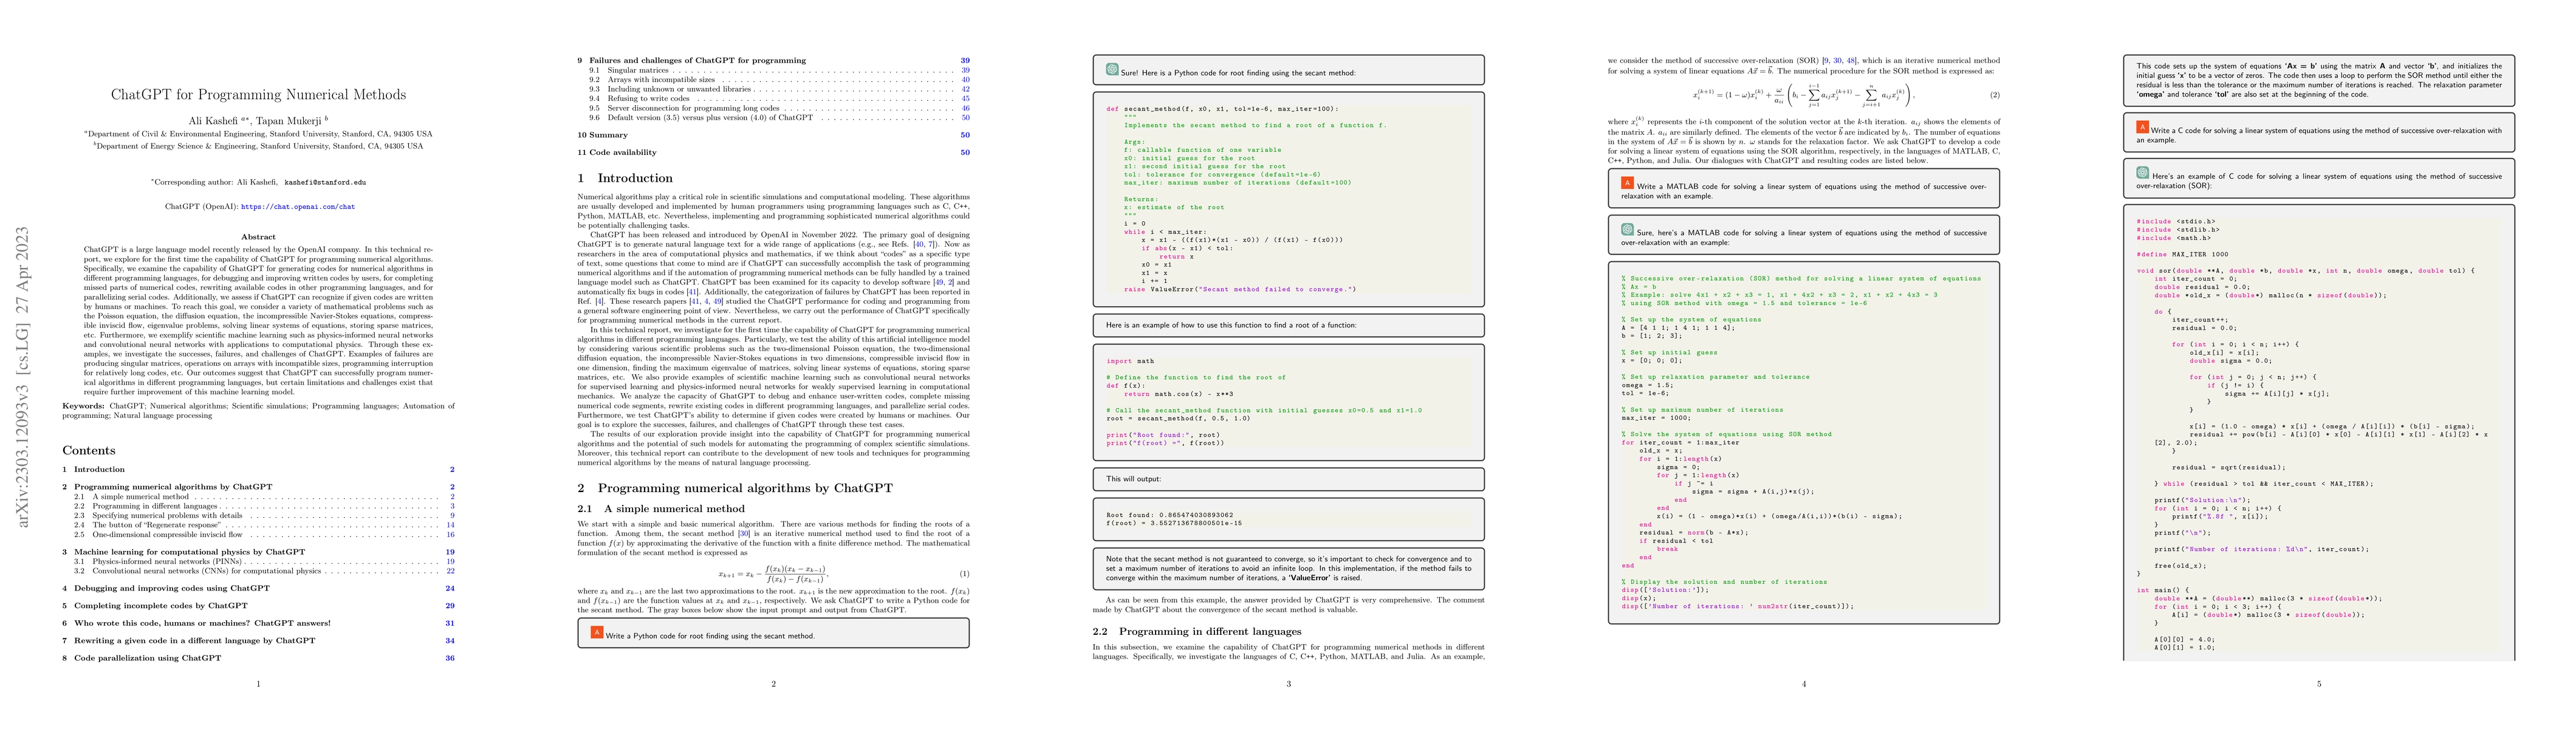This screenshot has height=729, width=2576.
Task: Click author name 'Ali Kashefi' under the title
Action: coord(214,121)
